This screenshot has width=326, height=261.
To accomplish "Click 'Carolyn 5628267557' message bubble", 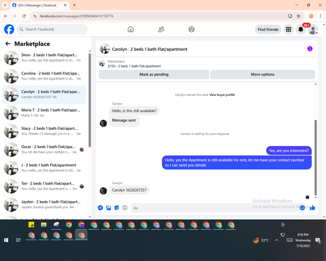I will pyautogui.click(x=129, y=190).
